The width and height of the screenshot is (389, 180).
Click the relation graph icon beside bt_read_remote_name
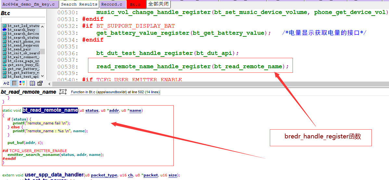click(x=63, y=92)
